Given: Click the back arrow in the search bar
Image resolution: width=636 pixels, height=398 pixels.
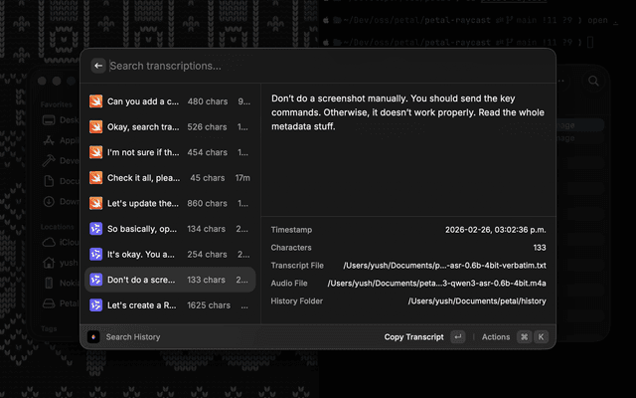Looking at the screenshot, I should coord(98,66).
